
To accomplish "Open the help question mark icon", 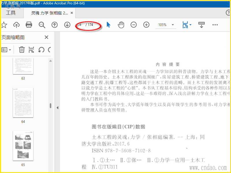I will tap(228, 13).
